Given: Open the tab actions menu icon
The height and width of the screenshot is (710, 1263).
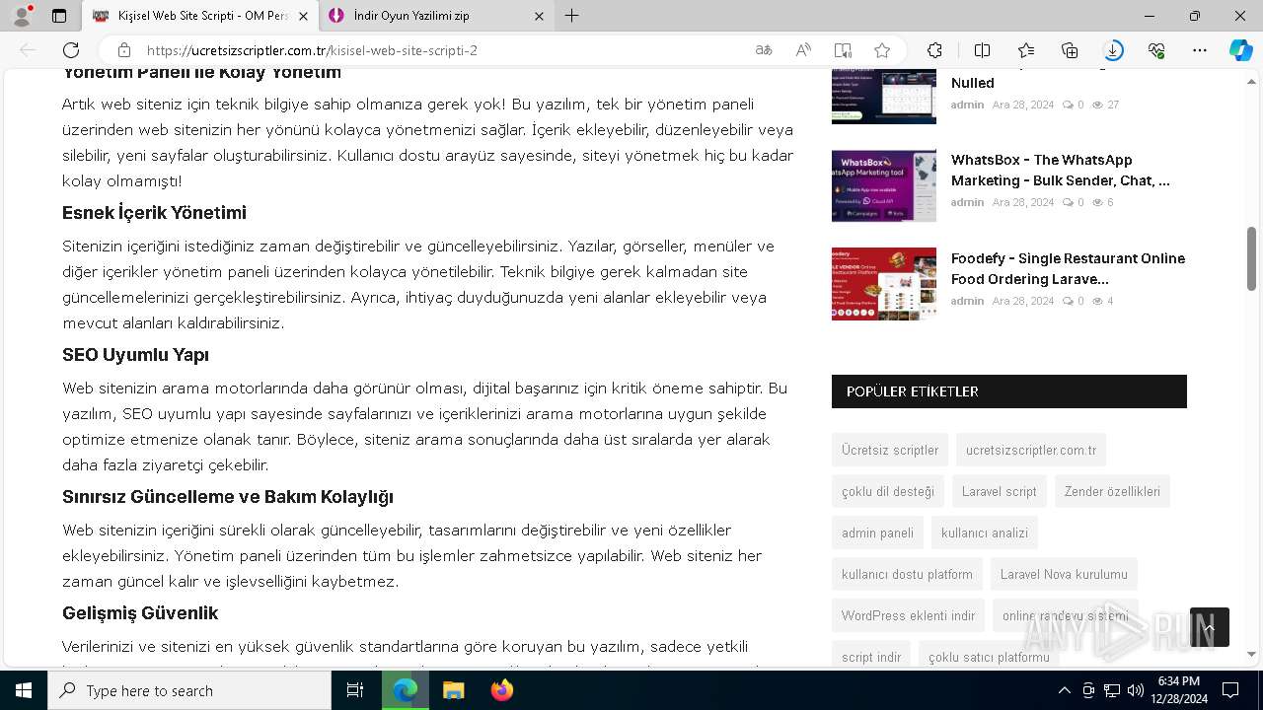Looking at the screenshot, I should pos(59,16).
